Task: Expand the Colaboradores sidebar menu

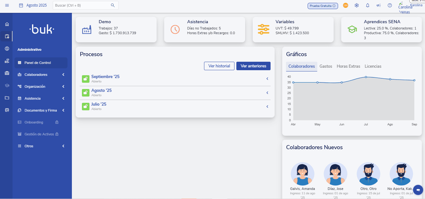Action: [41, 75]
